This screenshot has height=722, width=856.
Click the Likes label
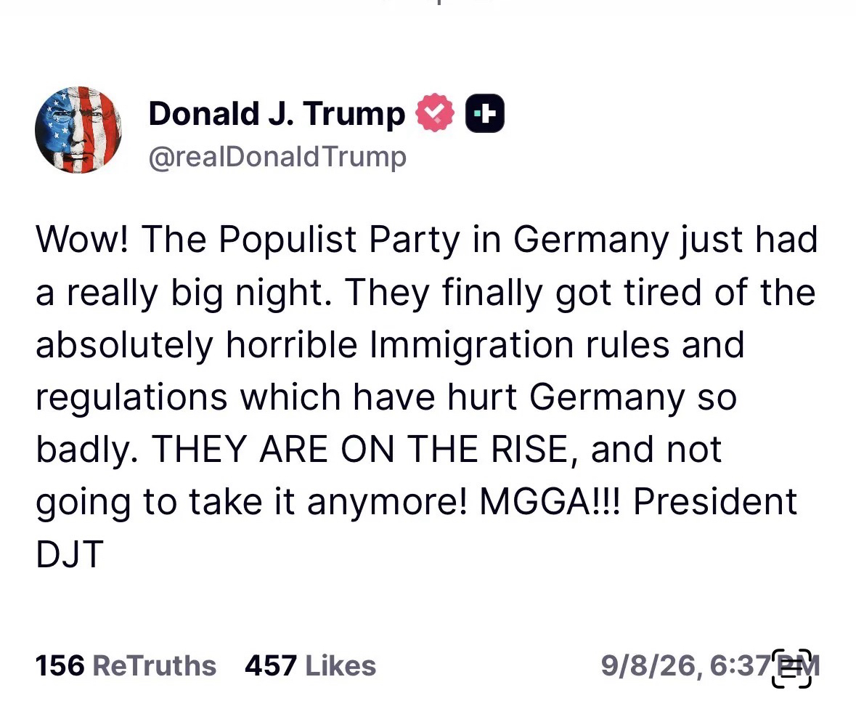(x=341, y=666)
